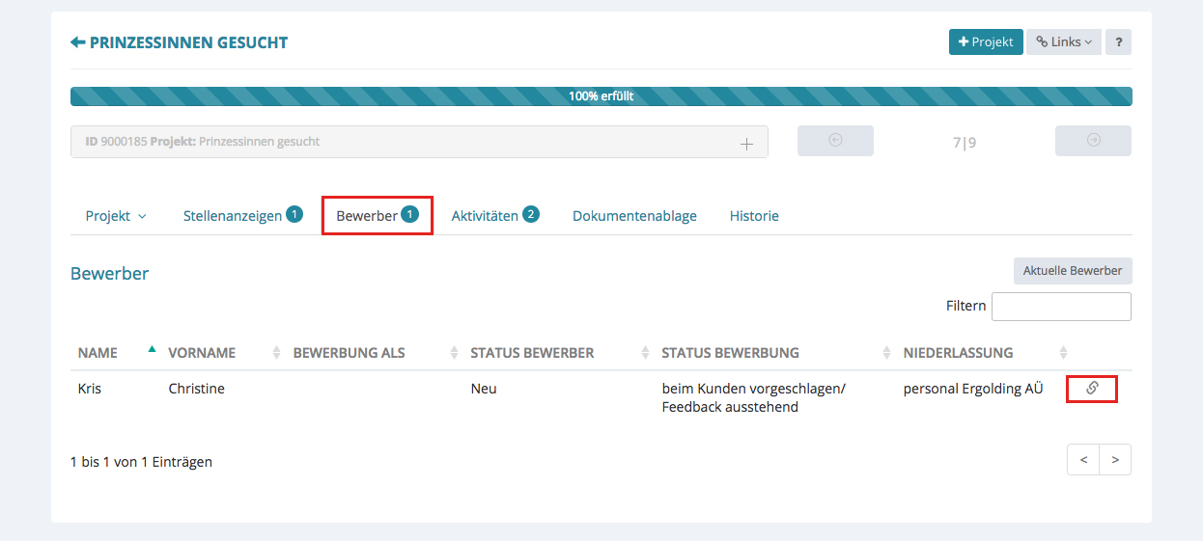The image size is (1203, 541).
Task: Click the link icon in Kris row
Action: pyautogui.click(x=1092, y=389)
